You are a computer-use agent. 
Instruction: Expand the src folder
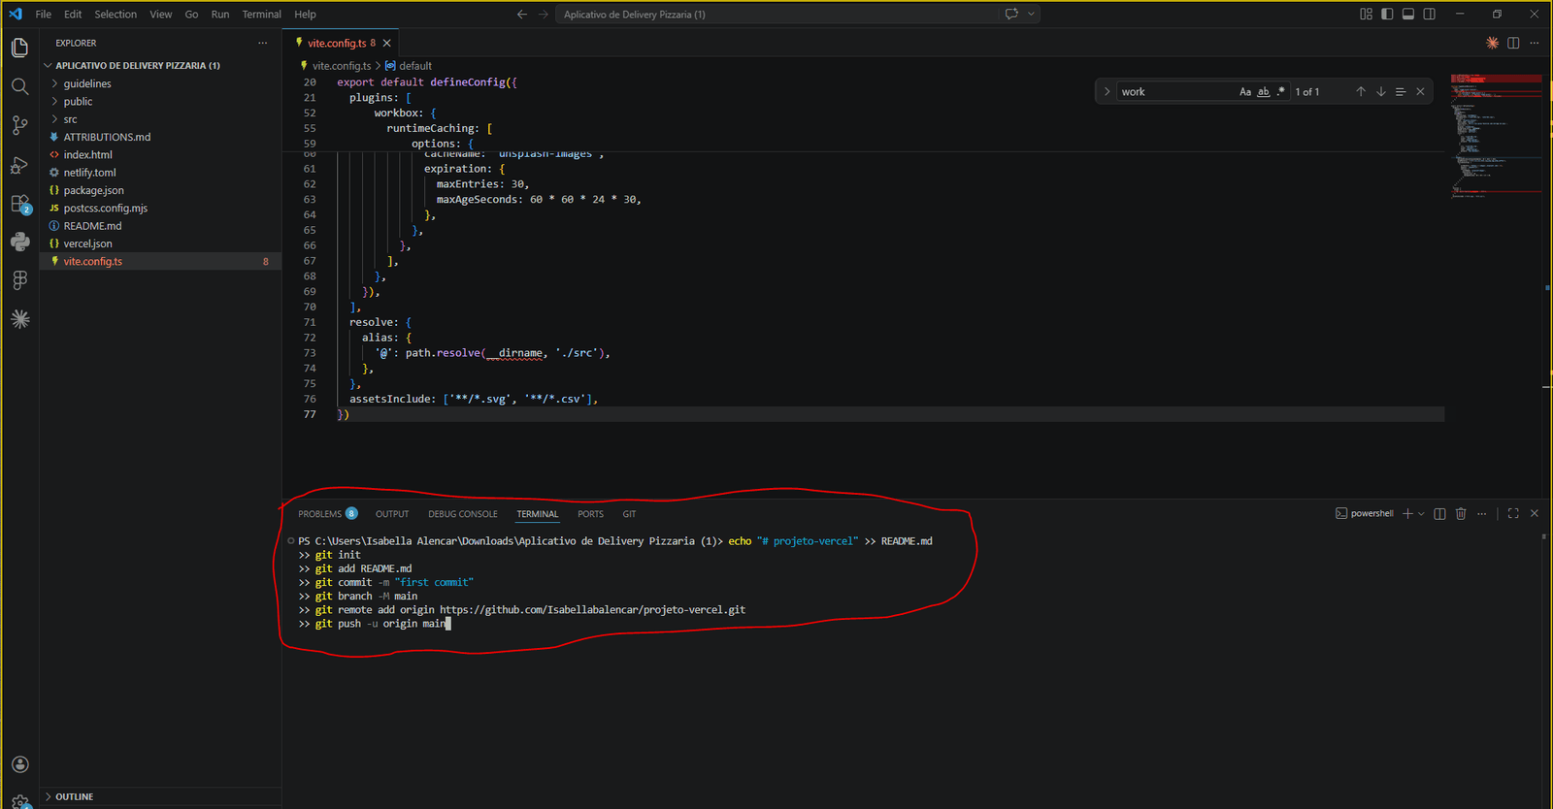click(70, 119)
